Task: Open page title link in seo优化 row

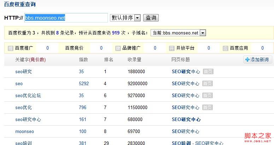Action: [x=186, y=107]
